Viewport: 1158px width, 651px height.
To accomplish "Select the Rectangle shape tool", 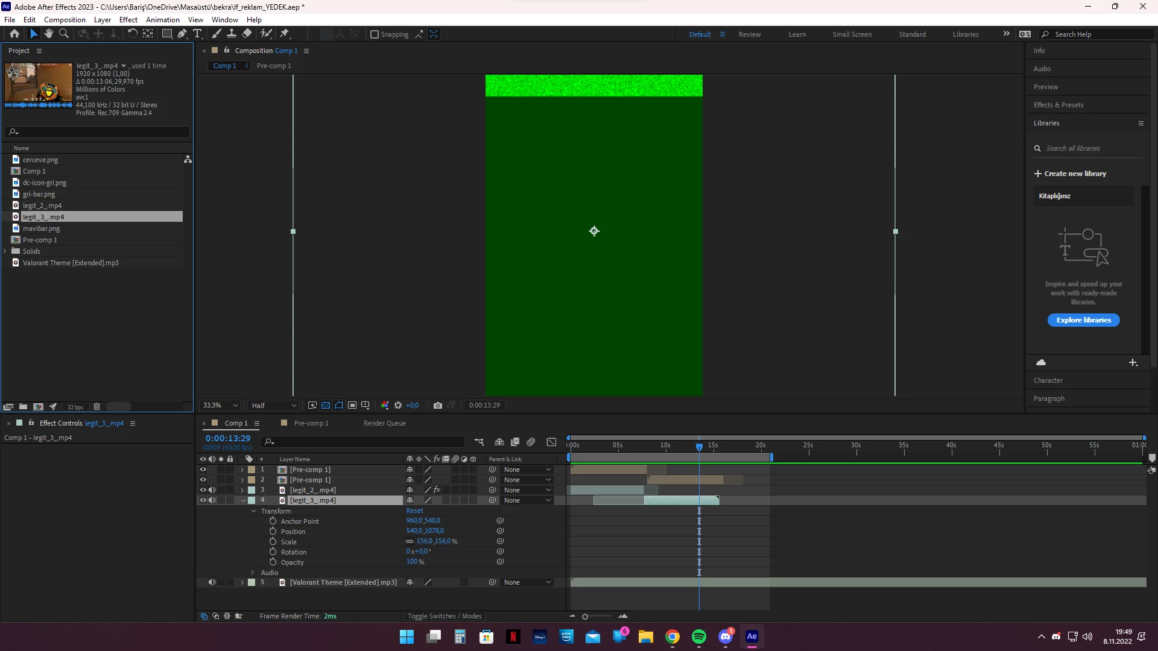I will click(x=167, y=34).
